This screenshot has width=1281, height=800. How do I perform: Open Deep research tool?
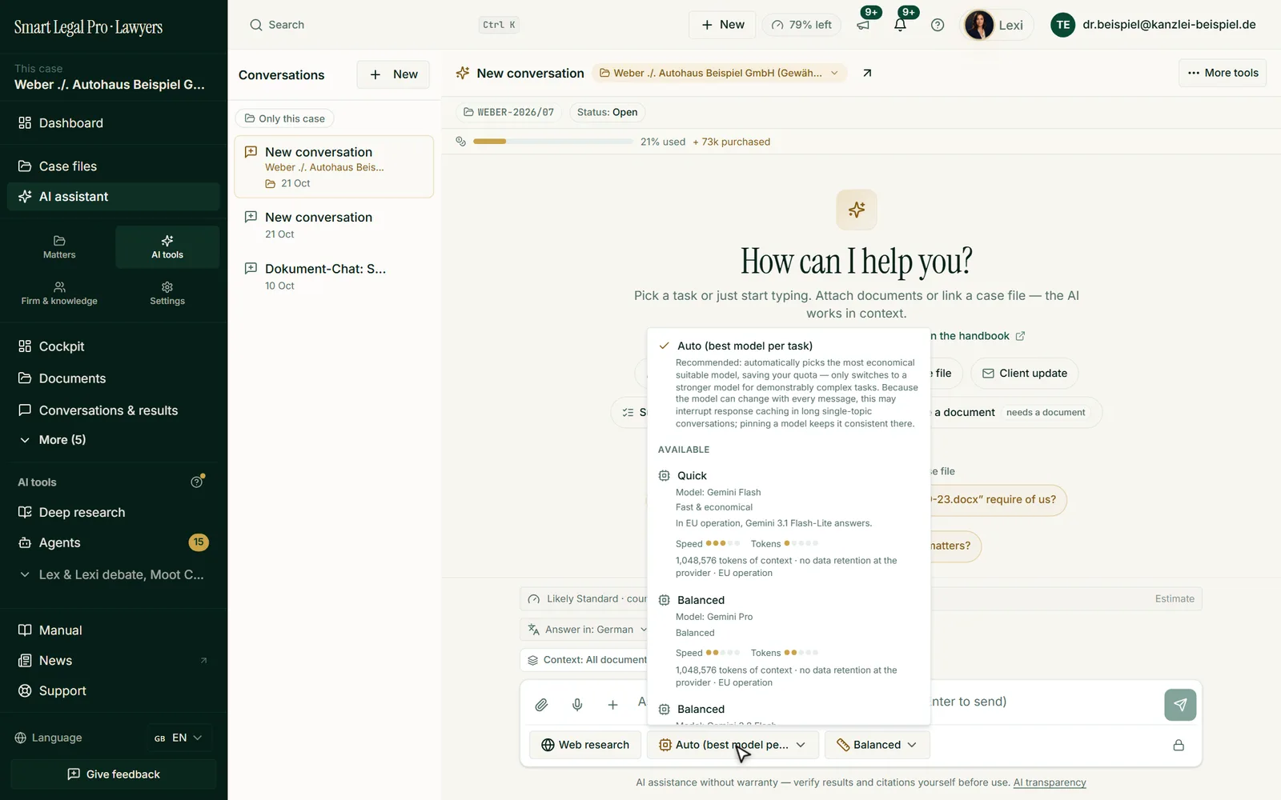(x=114, y=512)
